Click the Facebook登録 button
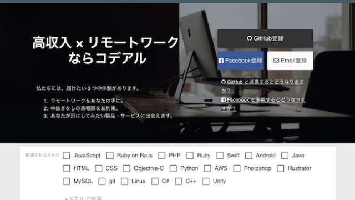355x200 pixels. click(241, 61)
